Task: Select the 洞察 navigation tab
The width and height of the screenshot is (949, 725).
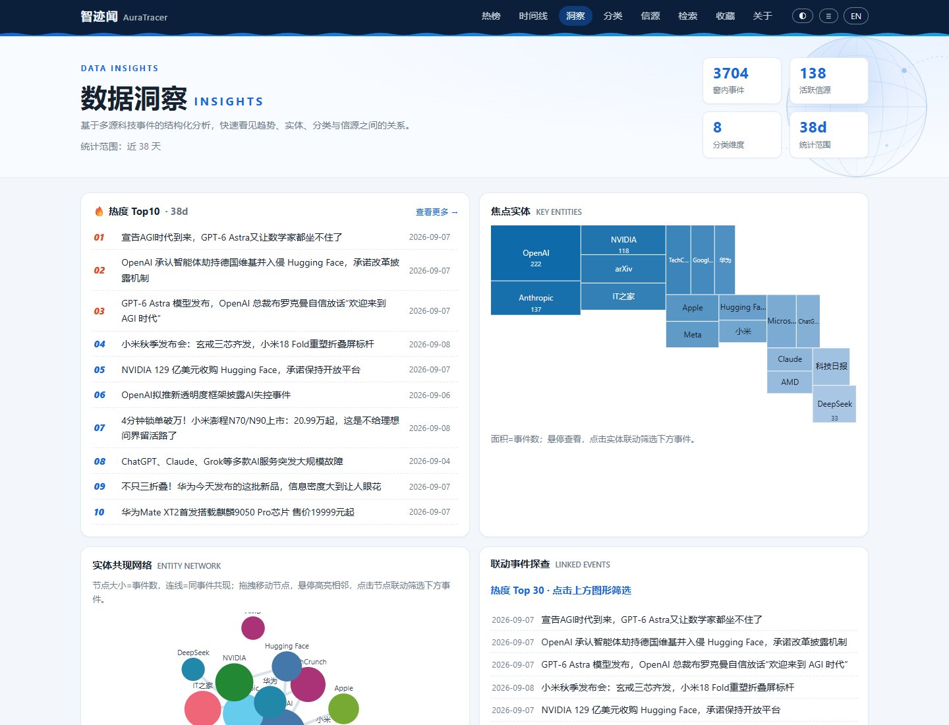Action: point(575,16)
